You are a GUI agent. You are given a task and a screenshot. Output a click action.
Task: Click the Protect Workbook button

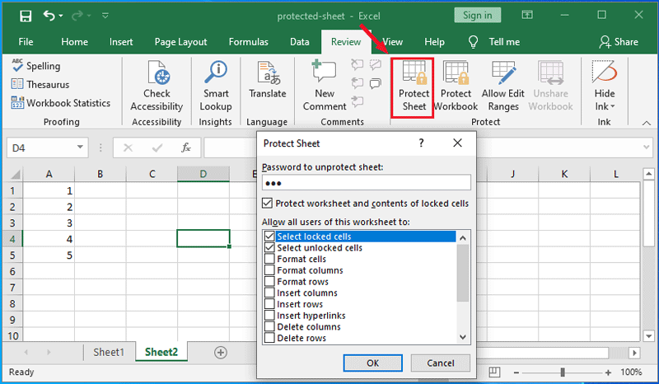pos(456,86)
